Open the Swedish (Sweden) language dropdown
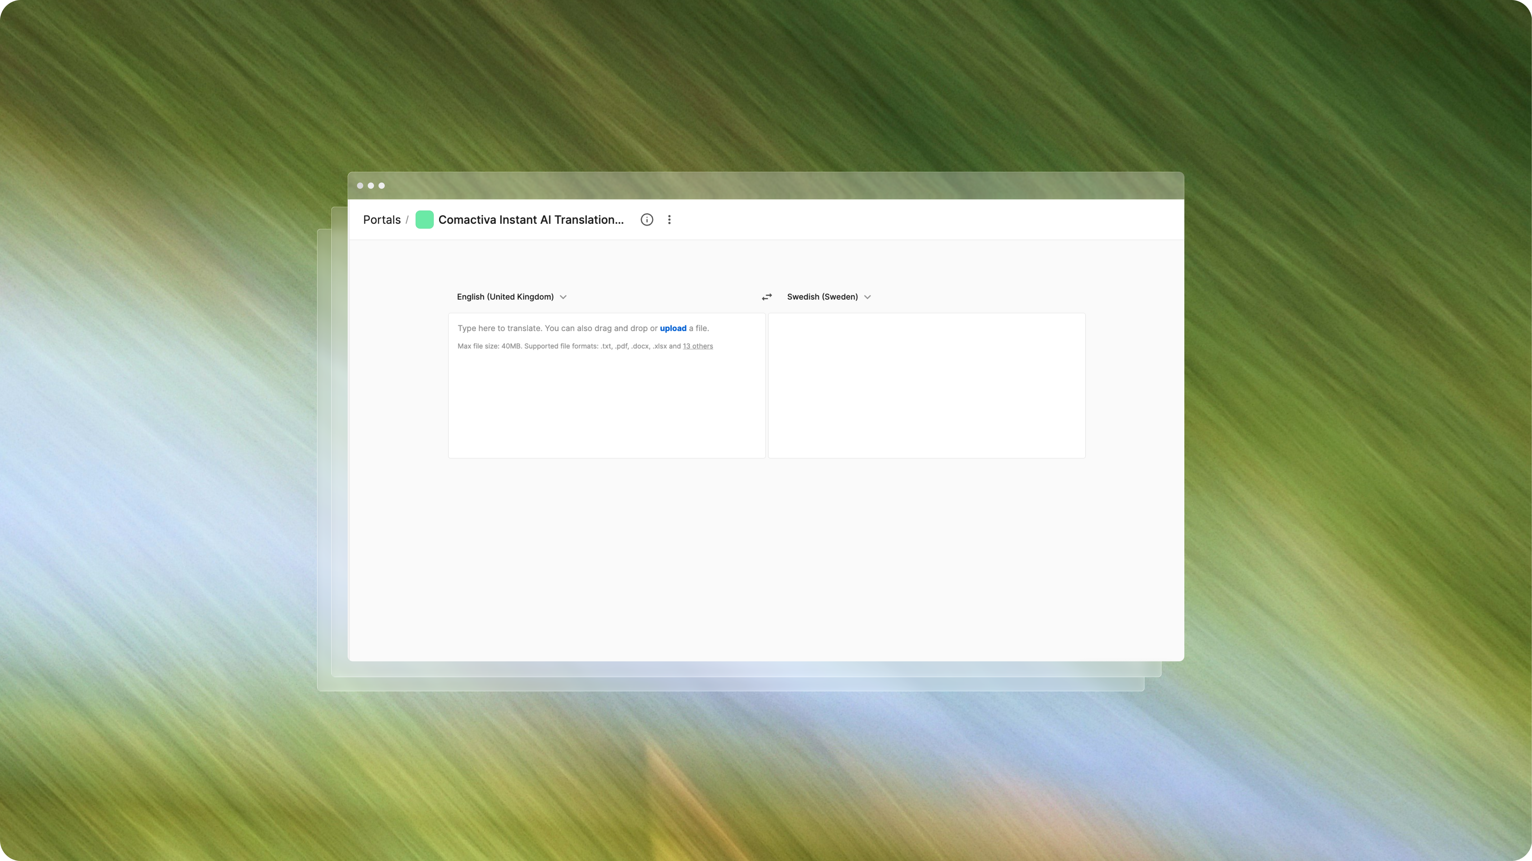1532x861 pixels. click(x=828, y=296)
